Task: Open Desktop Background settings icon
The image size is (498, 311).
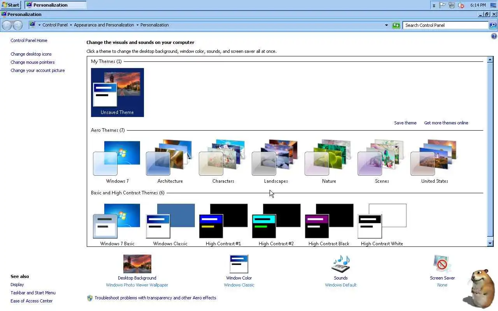Action: click(x=137, y=264)
